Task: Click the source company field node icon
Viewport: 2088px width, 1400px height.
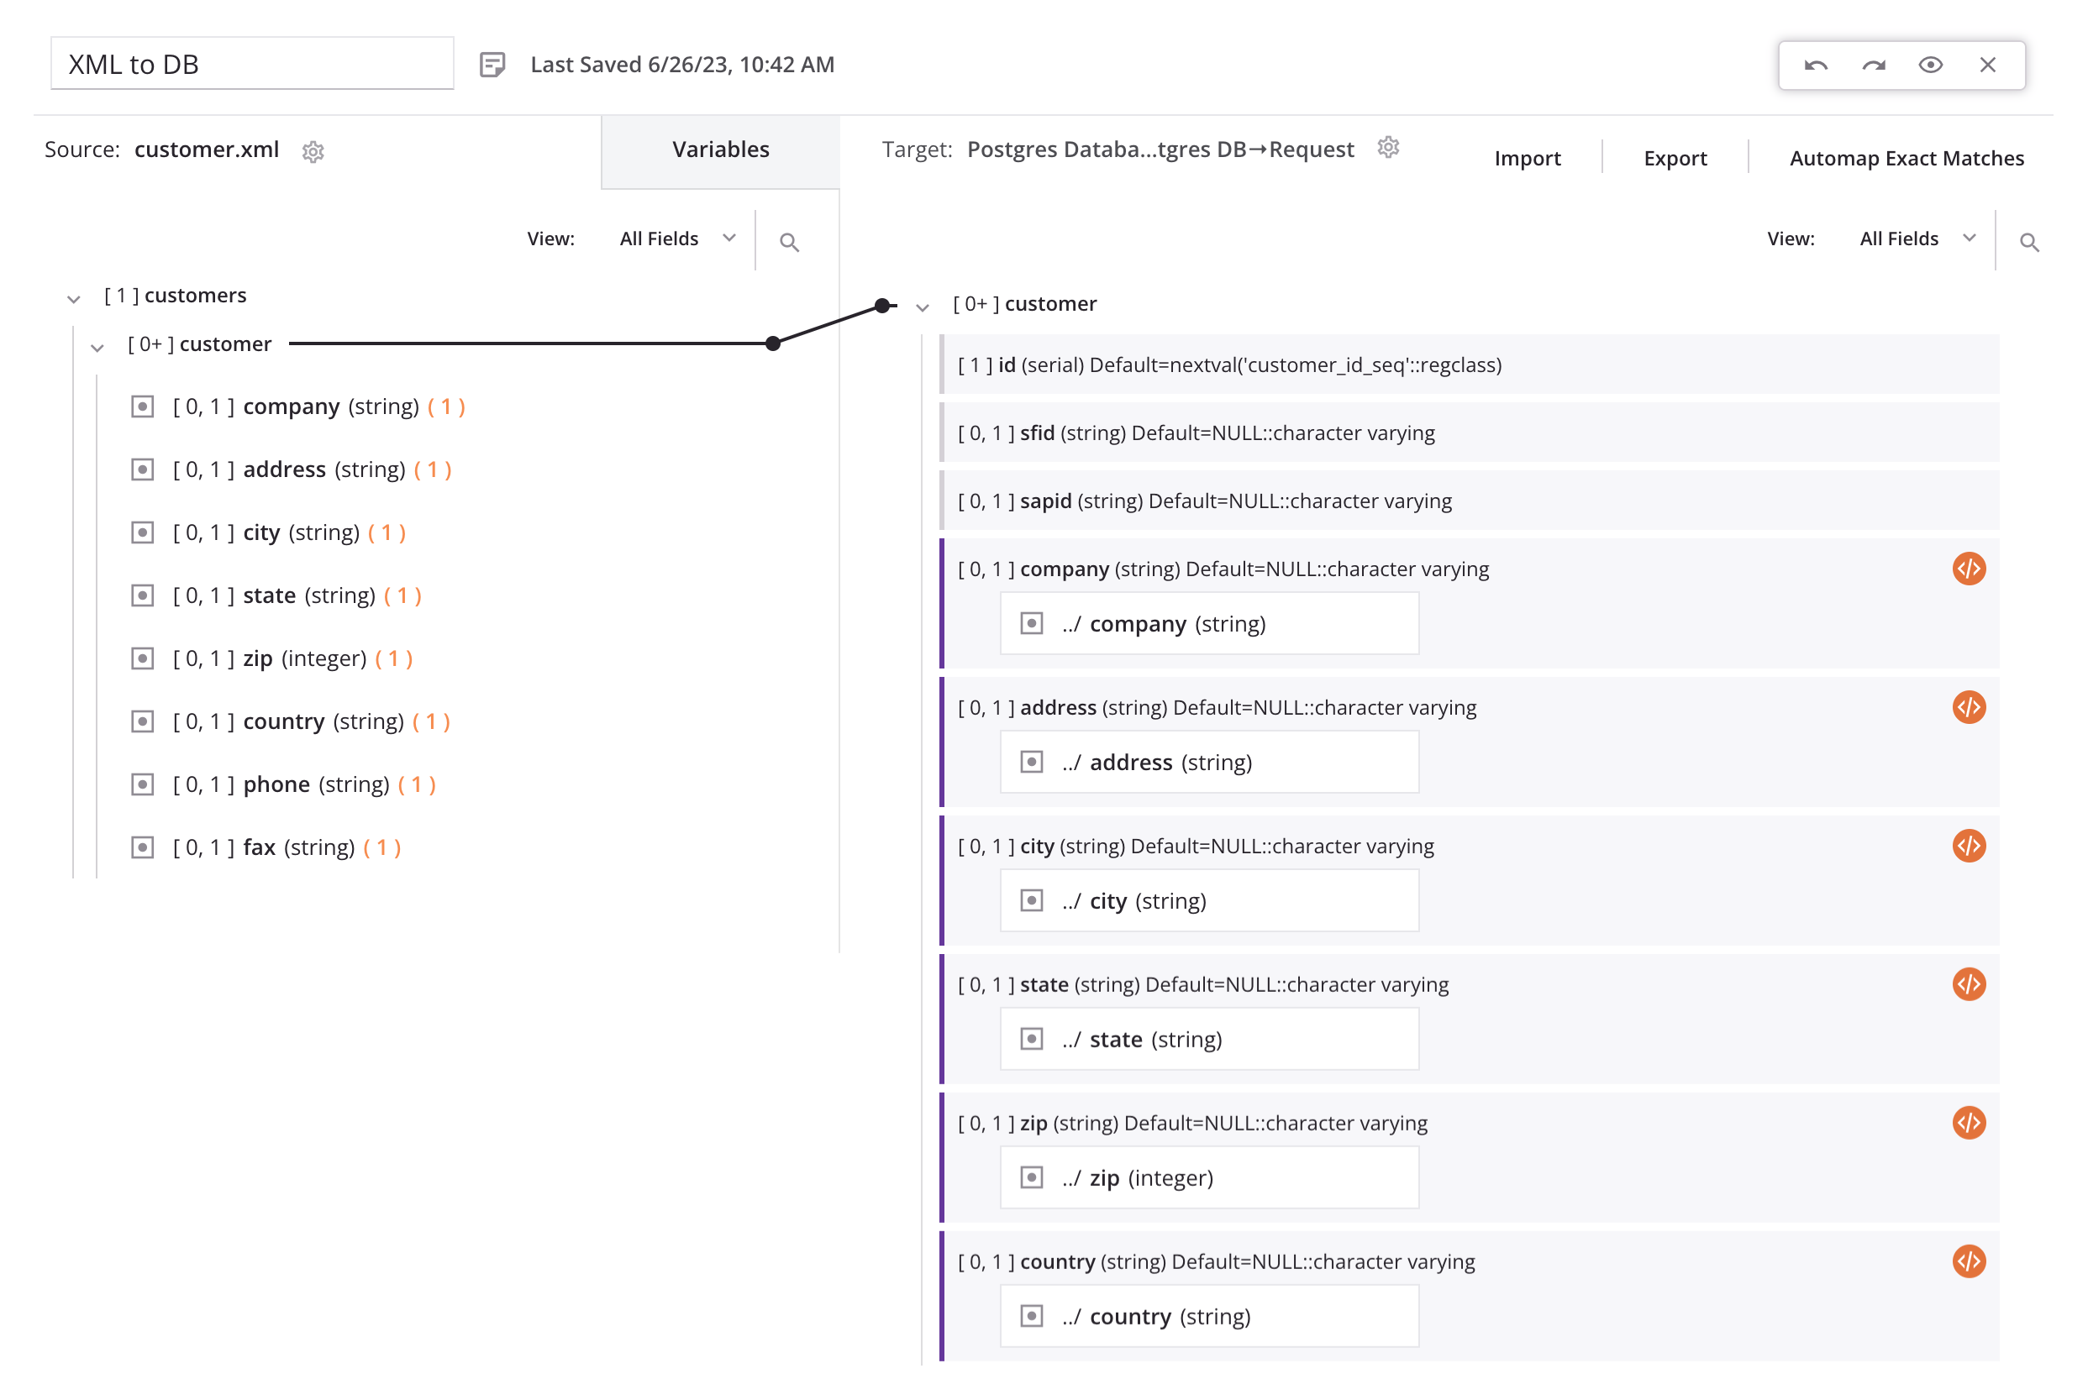Action: pos(143,407)
